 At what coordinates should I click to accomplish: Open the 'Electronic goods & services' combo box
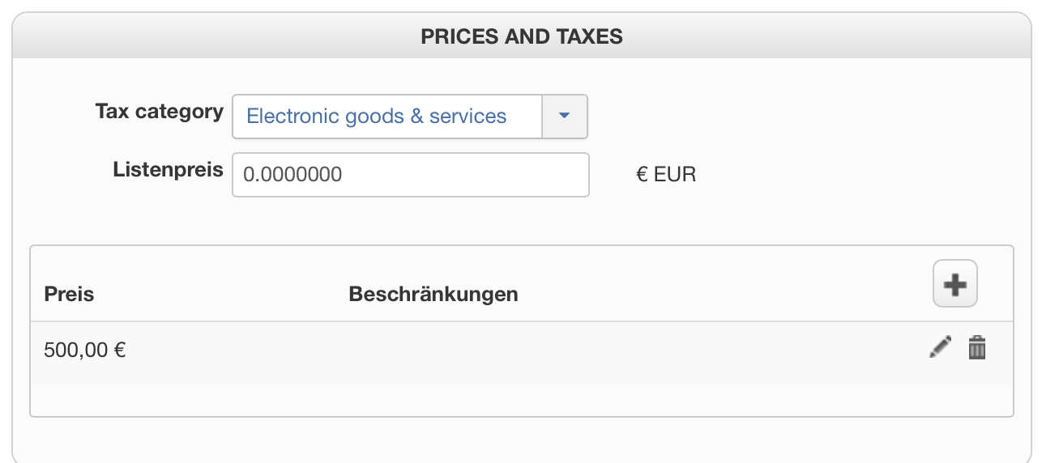click(x=387, y=117)
